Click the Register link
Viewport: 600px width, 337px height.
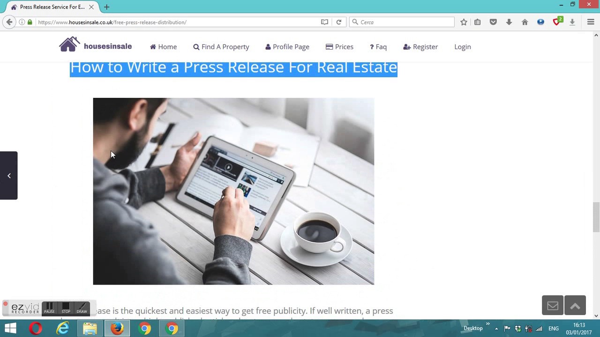tap(420, 47)
